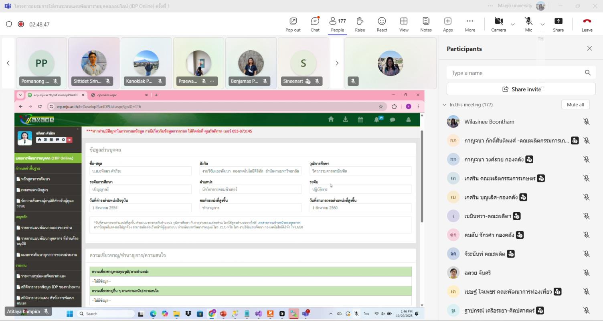
Task: Open the View layout options
Action: [x=404, y=24]
